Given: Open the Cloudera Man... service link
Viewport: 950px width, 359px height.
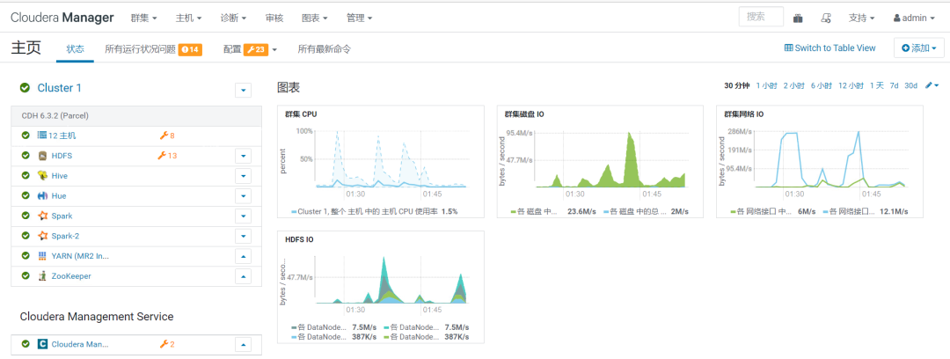Looking at the screenshot, I should (80, 344).
